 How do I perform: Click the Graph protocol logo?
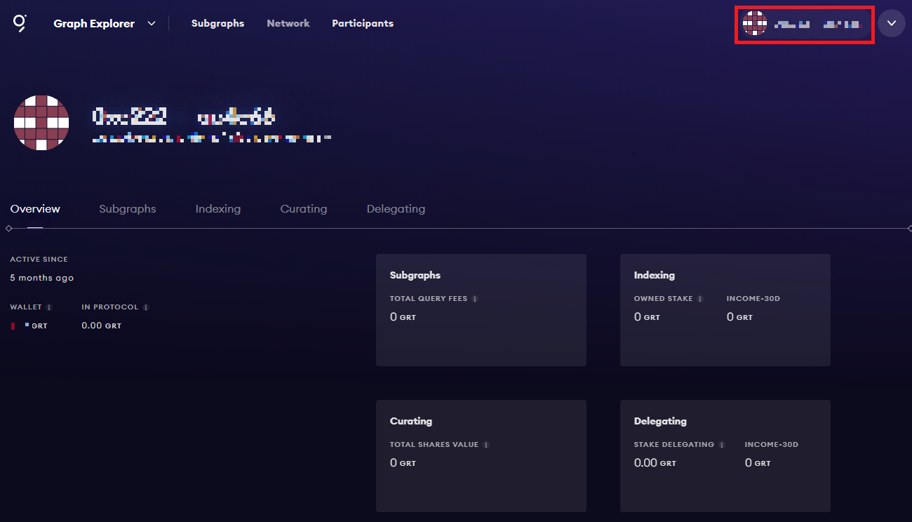(18, 23)
